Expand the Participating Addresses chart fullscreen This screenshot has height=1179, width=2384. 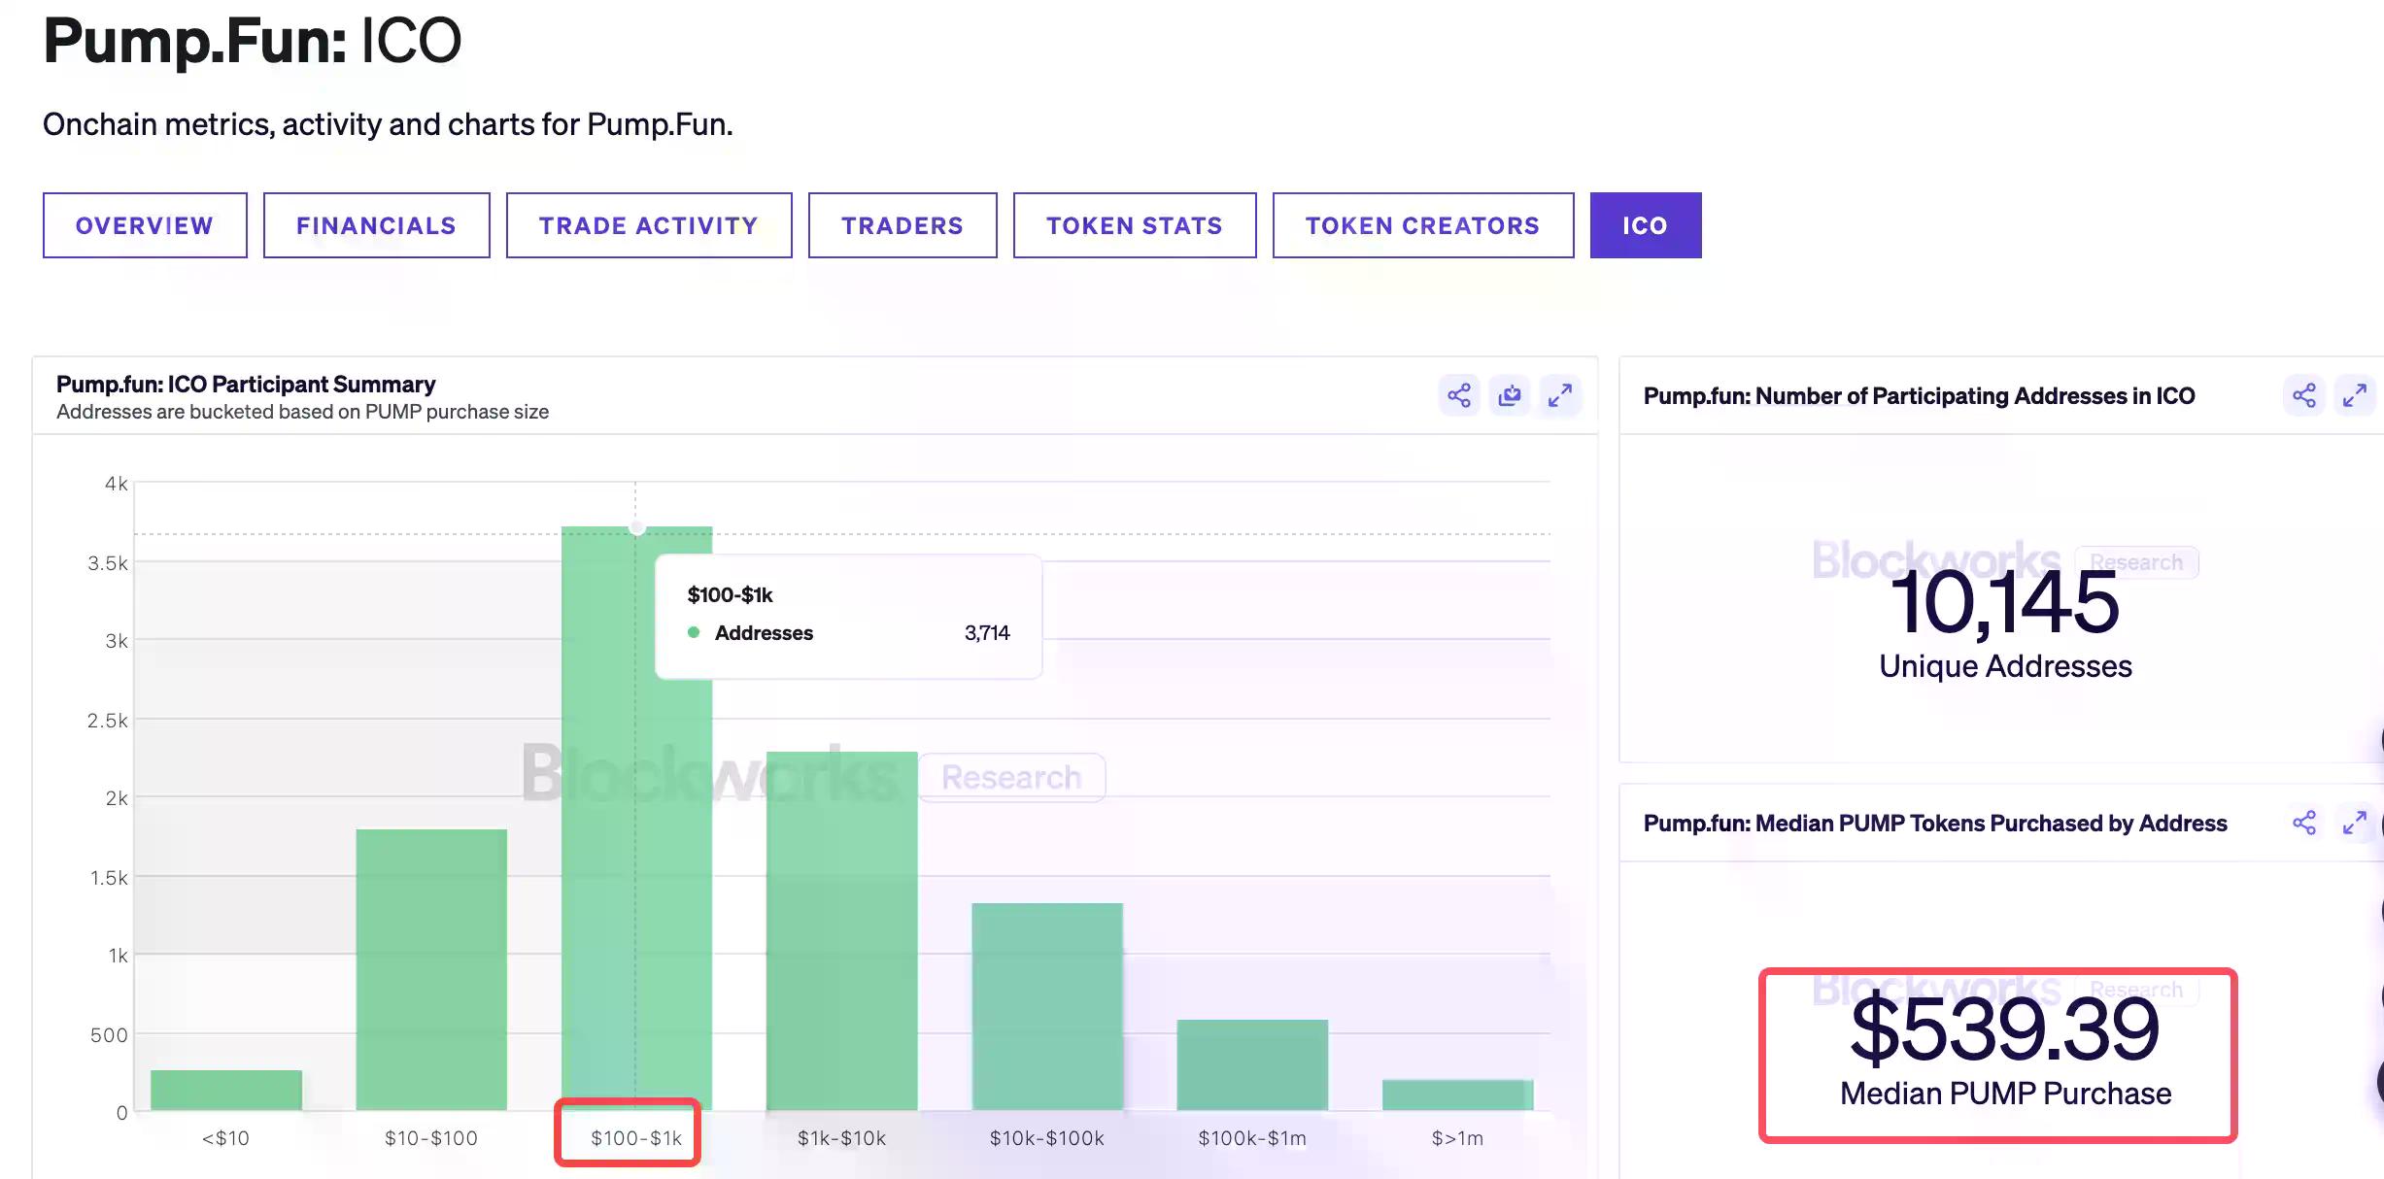click(2354, 395)
